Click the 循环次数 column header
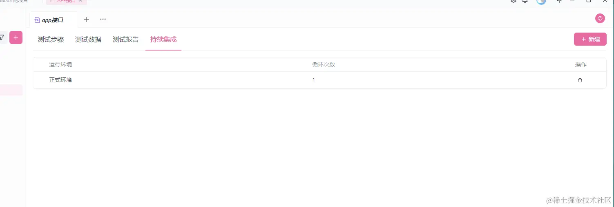This screenshot has height=207, width=614. click(324, 64)
